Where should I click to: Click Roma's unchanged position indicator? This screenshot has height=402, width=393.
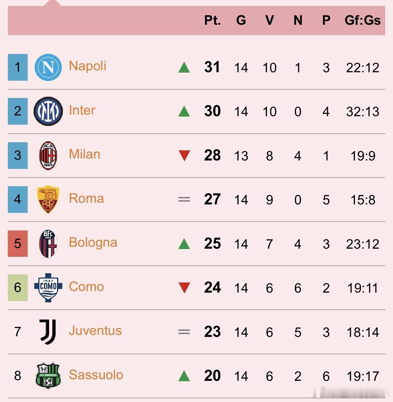coord(184,200)
